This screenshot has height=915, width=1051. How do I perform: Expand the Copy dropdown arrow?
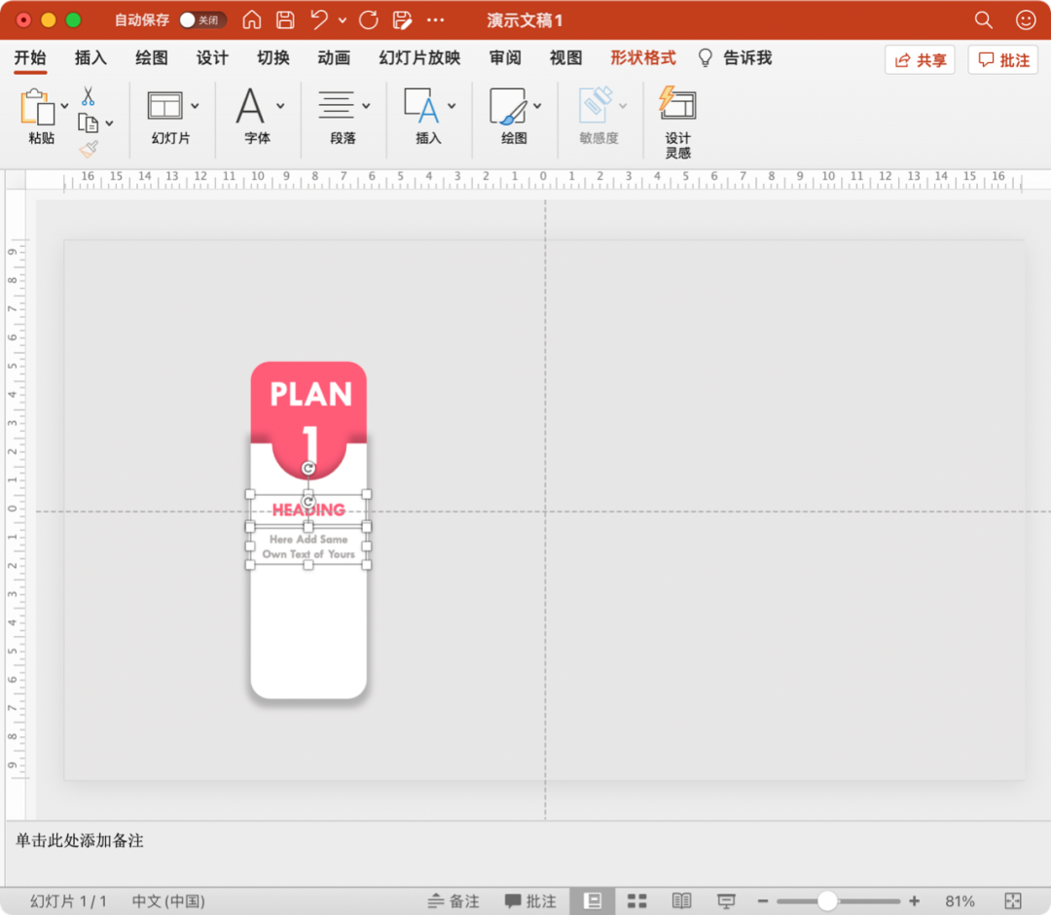point(109,123)
